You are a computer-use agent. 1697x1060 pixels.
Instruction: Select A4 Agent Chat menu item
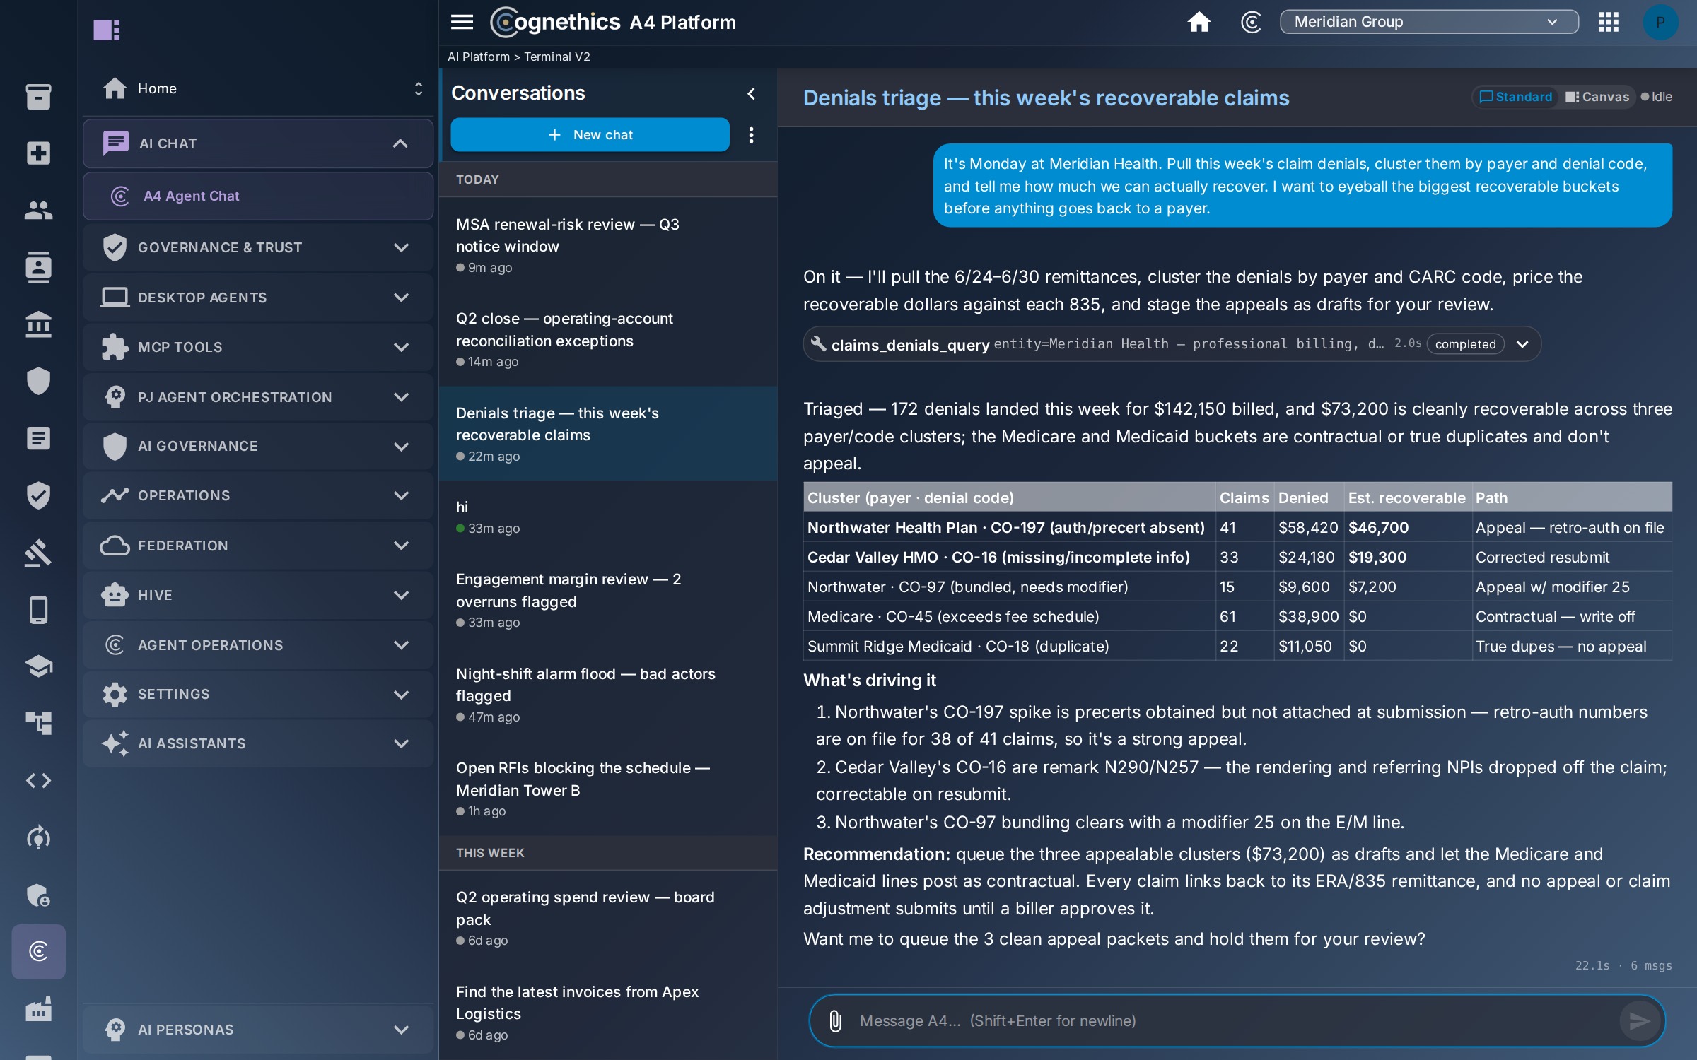[x=258, y=196]
